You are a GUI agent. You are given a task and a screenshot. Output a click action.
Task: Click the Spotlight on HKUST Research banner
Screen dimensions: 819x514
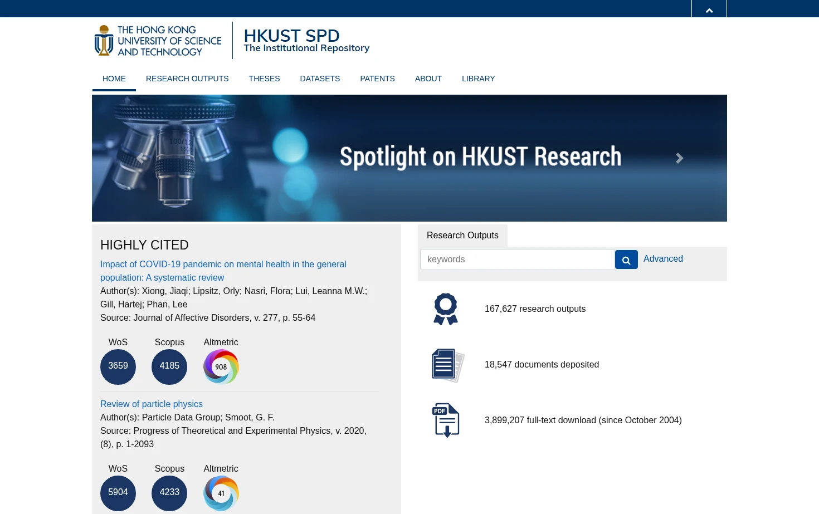pyautogui.click(x=409, y=158)
